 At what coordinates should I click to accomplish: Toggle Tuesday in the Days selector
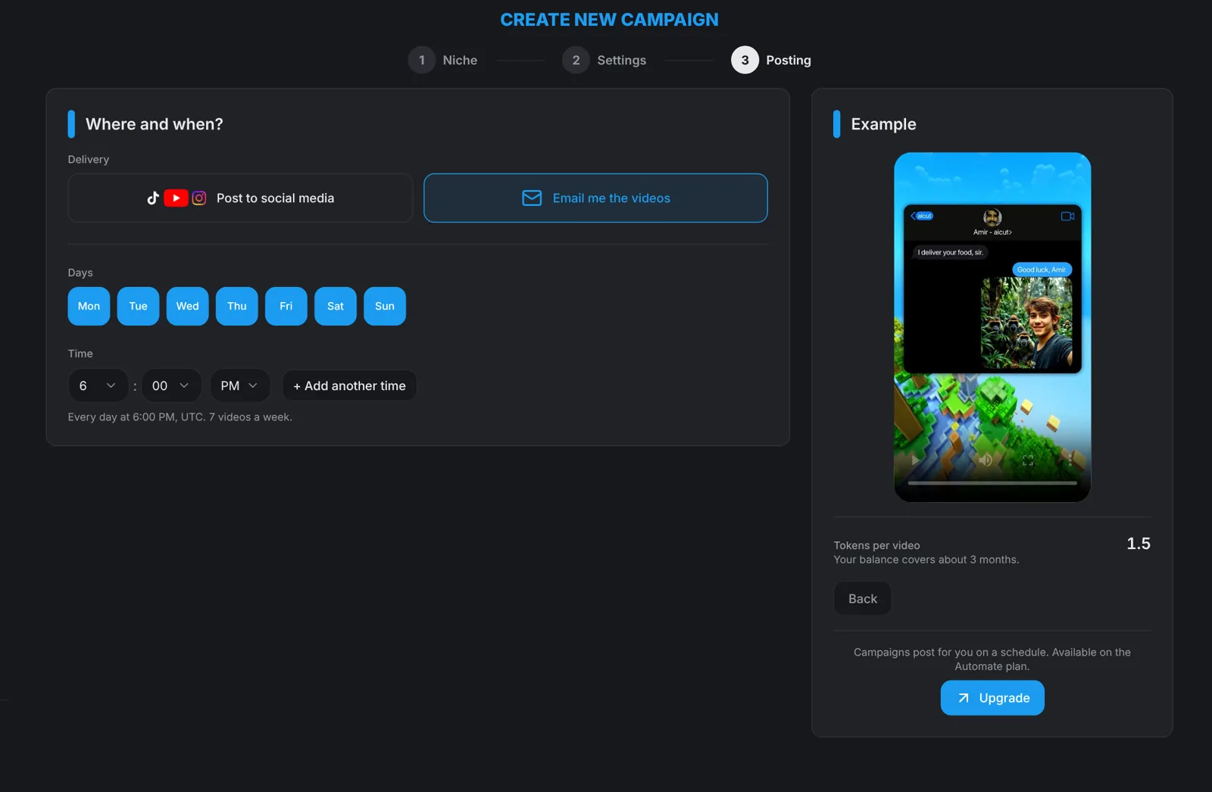(x=138, y=306)
